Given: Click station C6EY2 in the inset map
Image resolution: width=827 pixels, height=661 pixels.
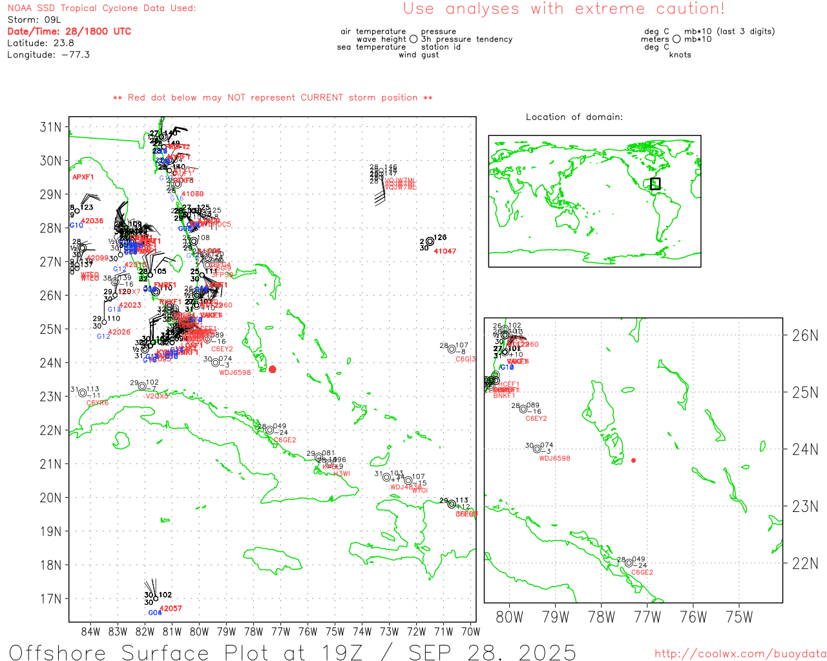Looking at the screenshot, I should pyautogui.click(x=523, y=409).
